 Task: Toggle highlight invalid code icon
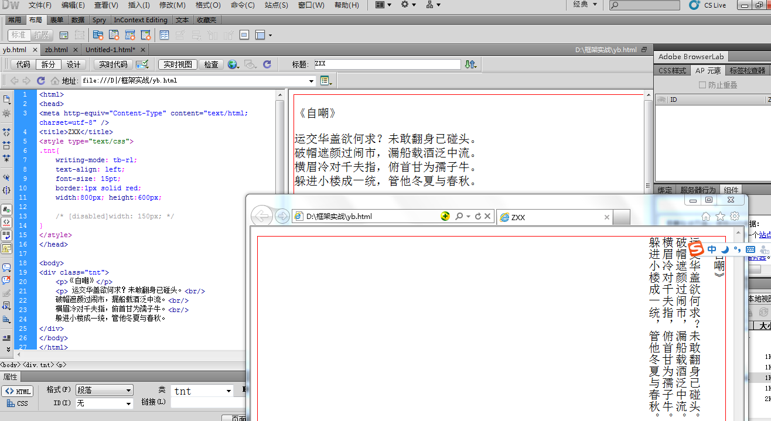coord(6,223)
